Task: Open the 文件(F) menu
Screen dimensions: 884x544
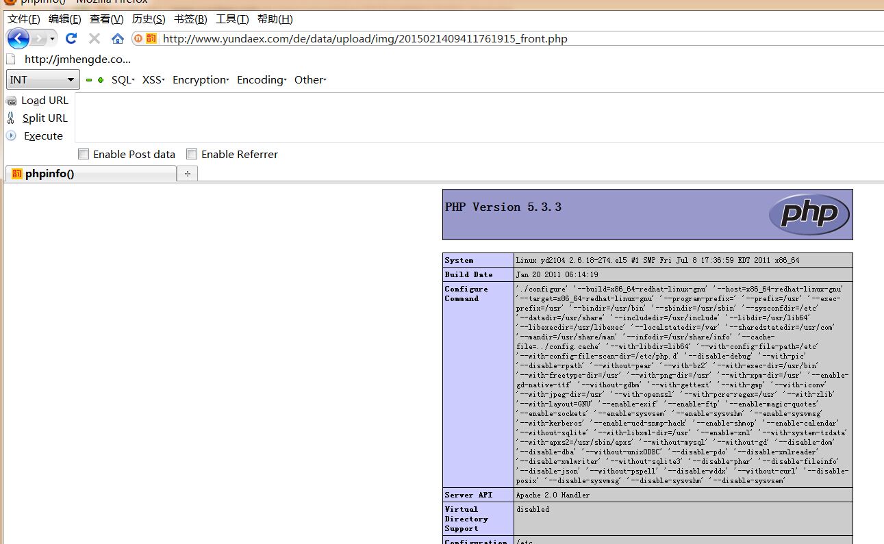Action: click(x=23, y=18)
